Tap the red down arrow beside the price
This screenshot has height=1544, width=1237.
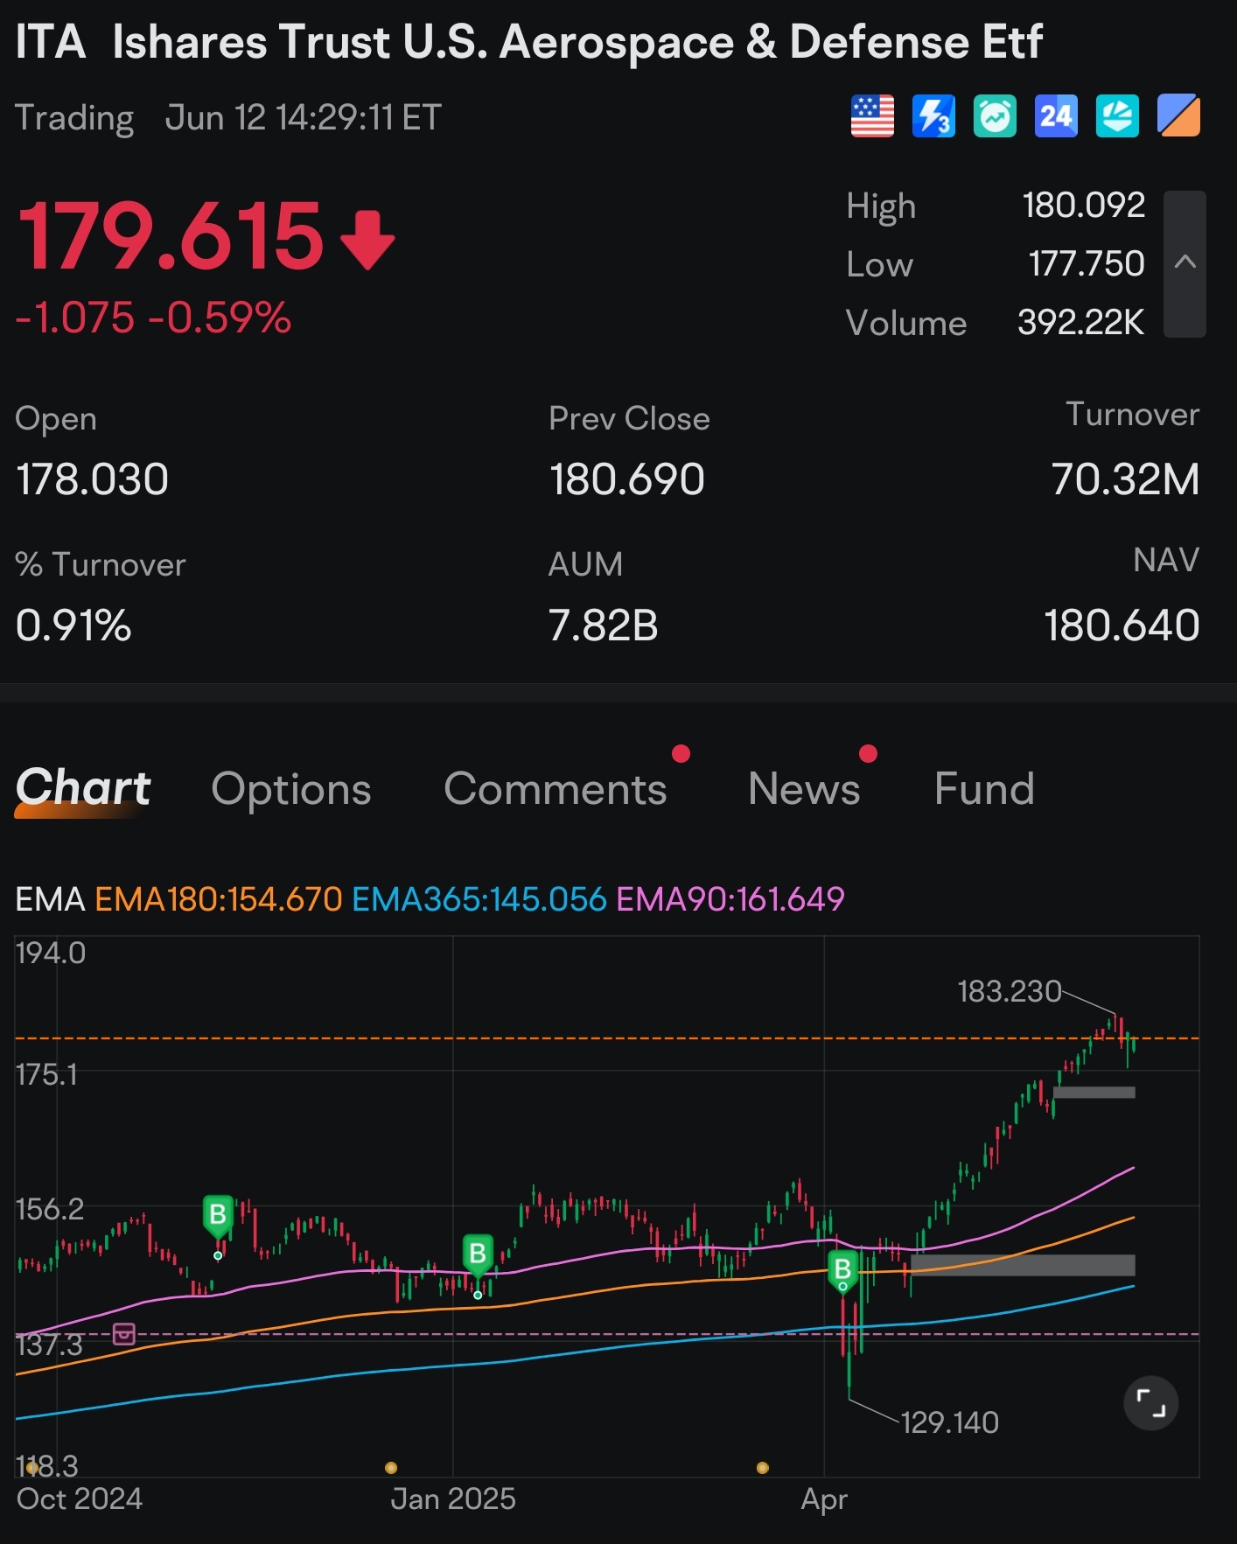pyautogui.click(x=367, y=239)
